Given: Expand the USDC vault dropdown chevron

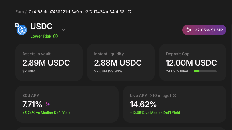Looking at the screenshot, I should click(x=63, y=30).
